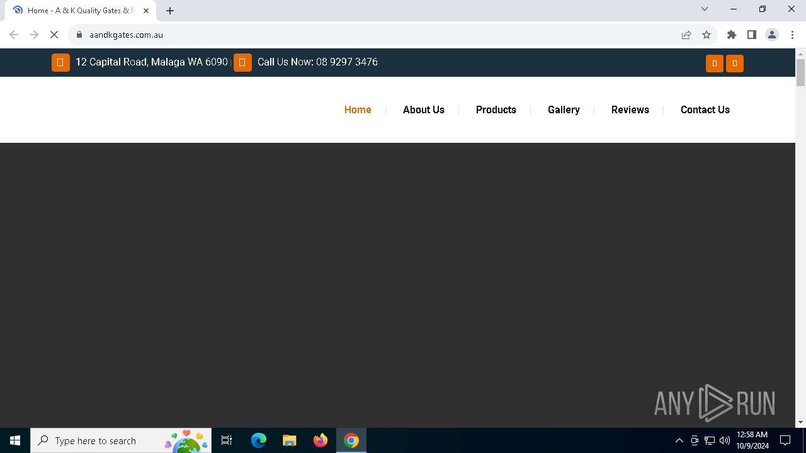Screen dimensions: 806x453
Task: Open Chrome extensions puzzle icon
Action: 732,35
